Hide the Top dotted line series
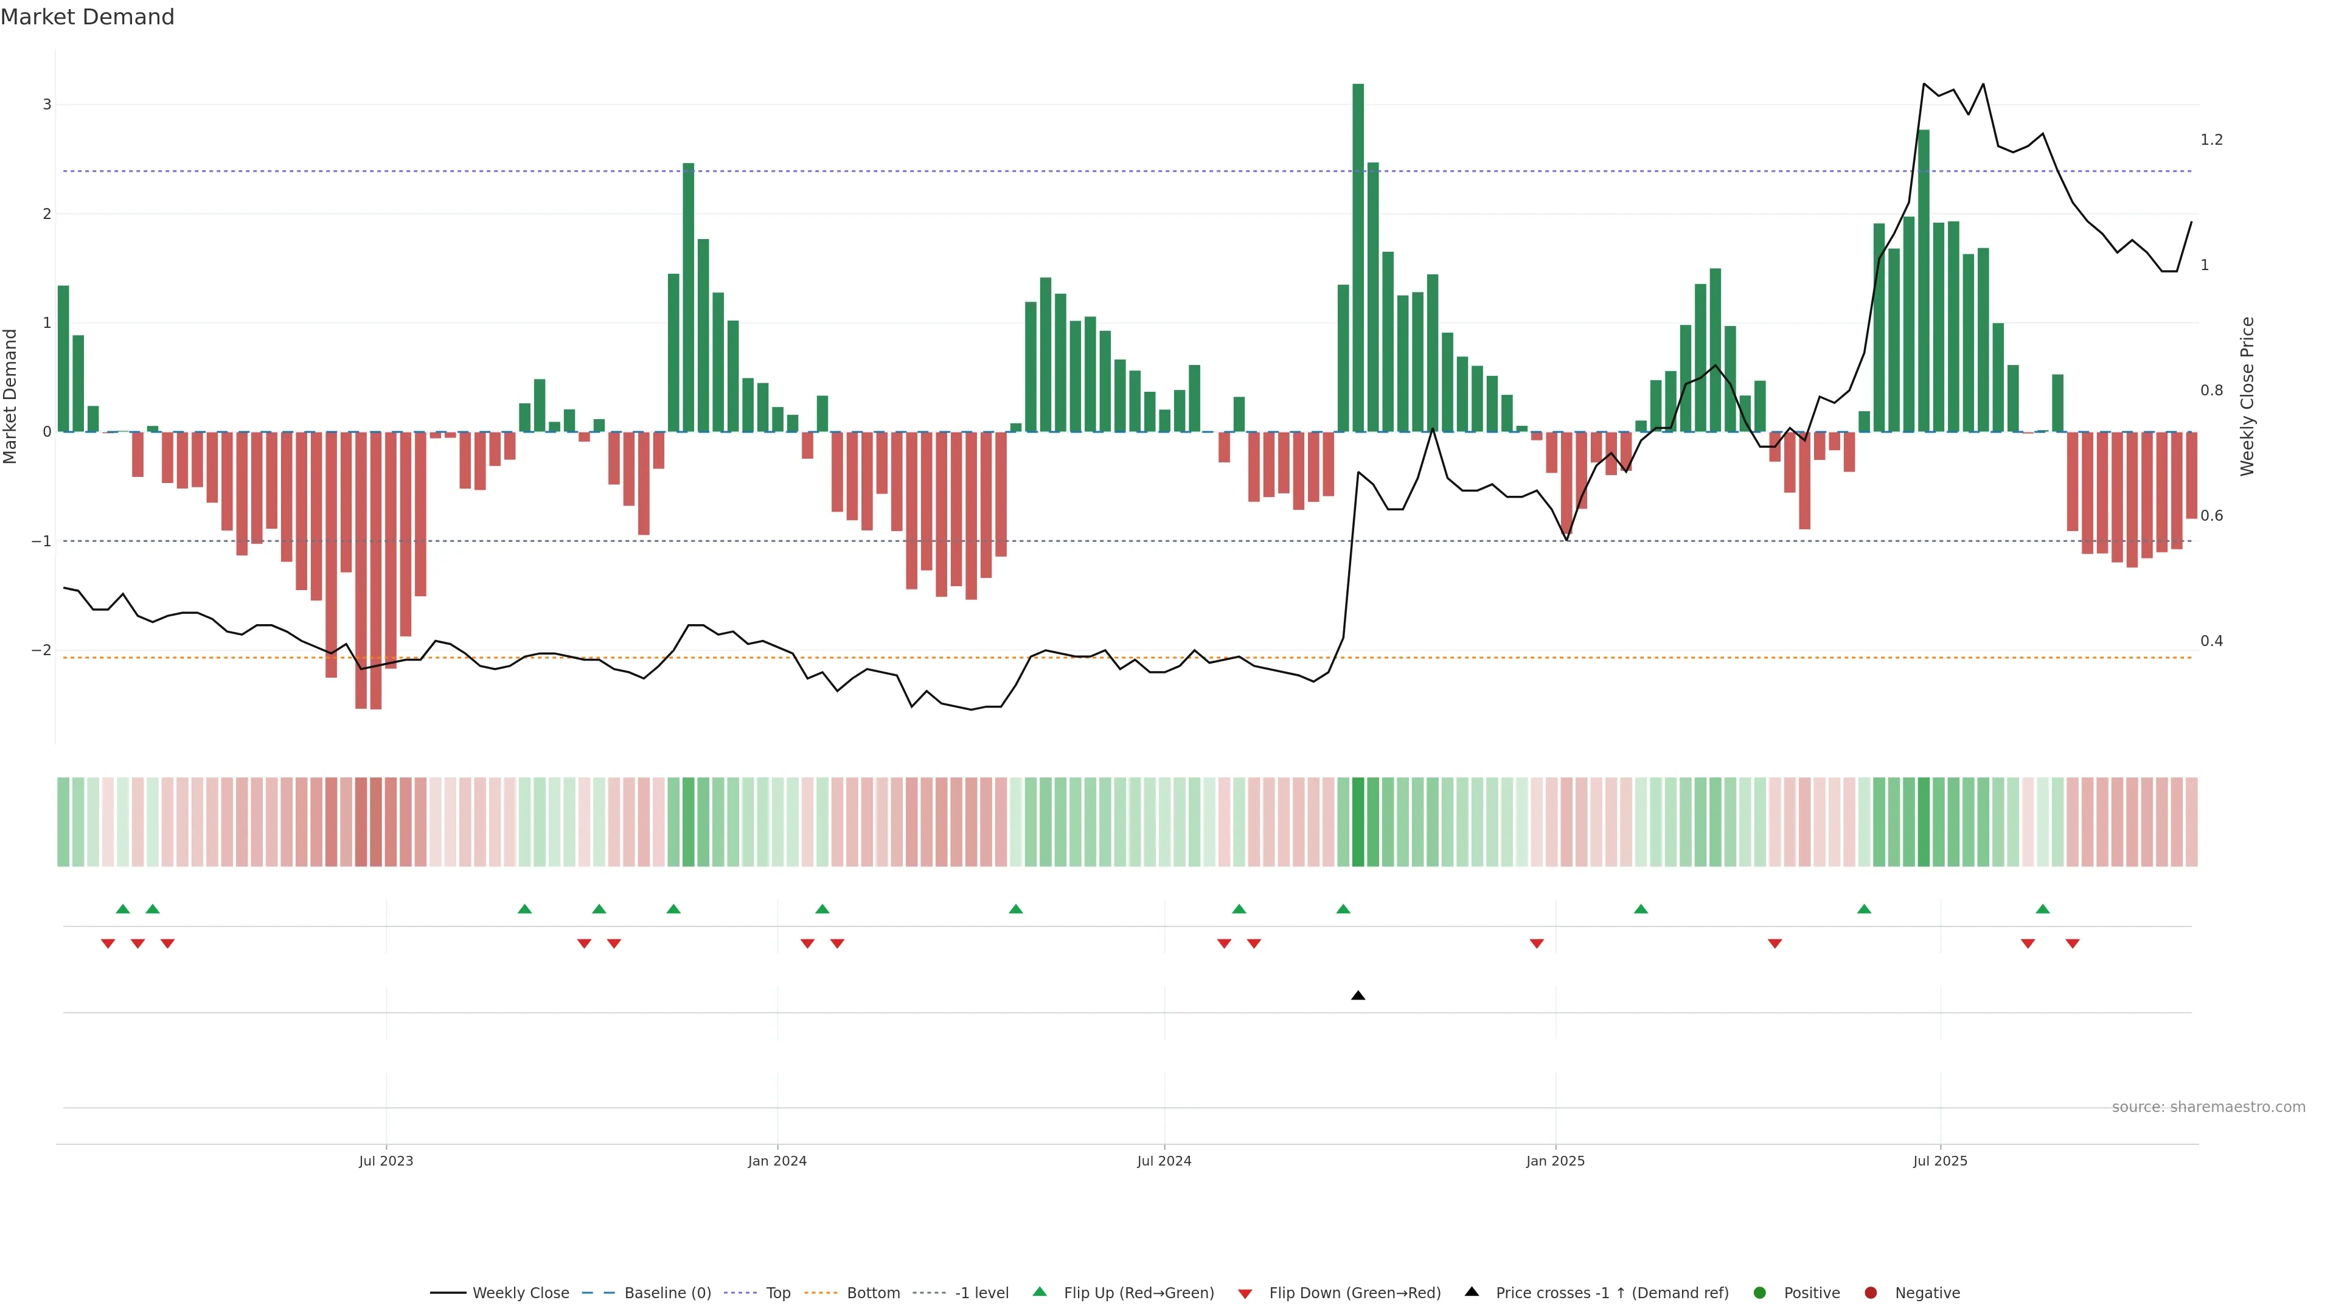2336x1314 pixels. point(777,1293)
